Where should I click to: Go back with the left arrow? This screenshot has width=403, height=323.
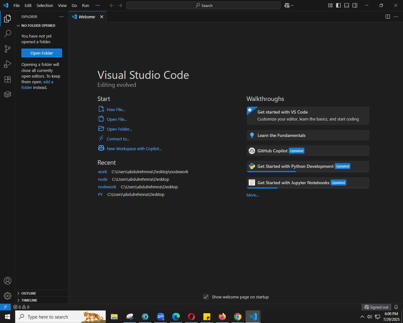(x=112, y=5)
